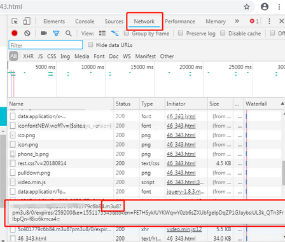Open DevTools customize three-dot menu
Viewport: 285px width, 242px height.
click(269, 21)
